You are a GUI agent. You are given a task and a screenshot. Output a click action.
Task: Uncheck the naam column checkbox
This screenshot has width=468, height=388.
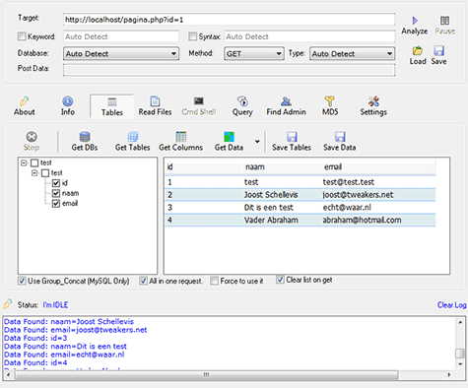click(56, 193)
